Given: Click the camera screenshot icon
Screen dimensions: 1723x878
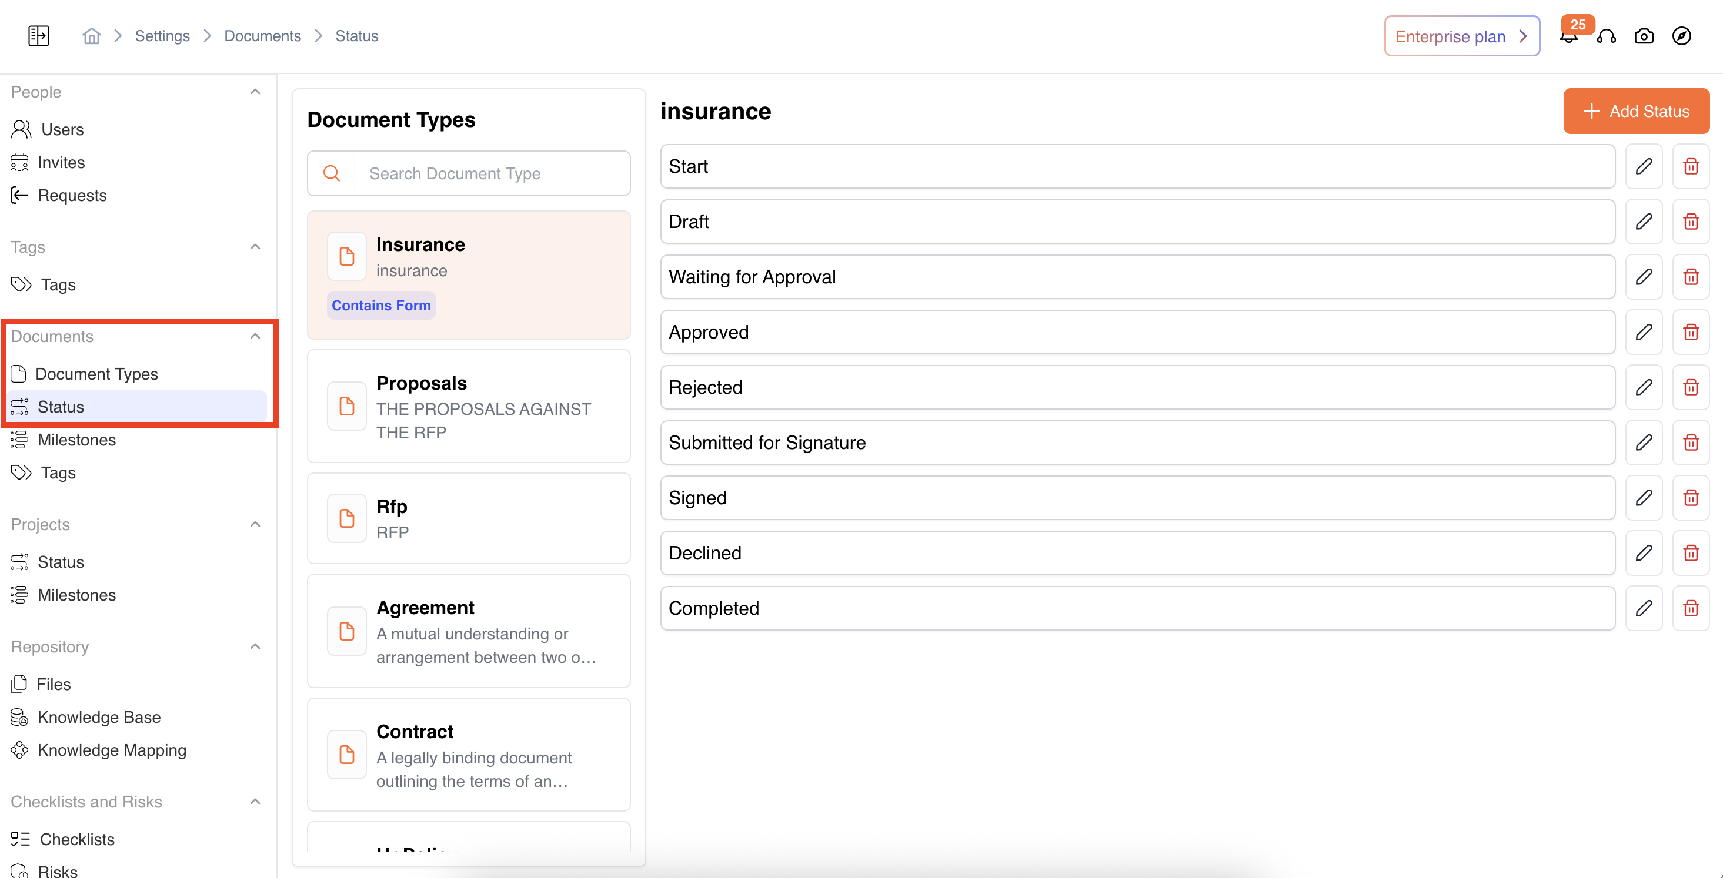Looking at the screenshot, I should [1644, 37].
